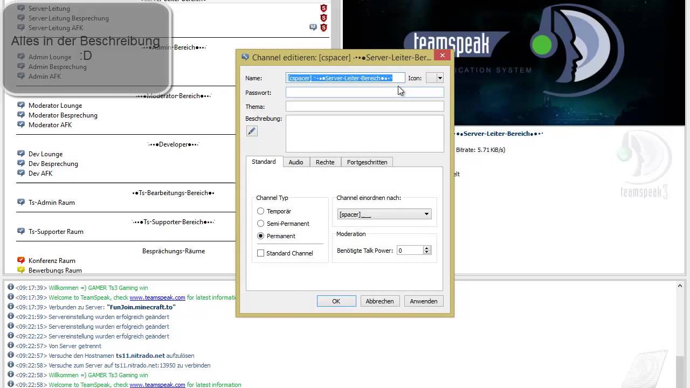Click blue M badge on Server-Leitung AFK row

coord(313,27)
